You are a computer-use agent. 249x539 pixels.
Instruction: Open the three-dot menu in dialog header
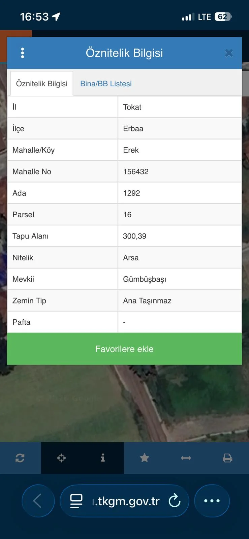[23, 53]
